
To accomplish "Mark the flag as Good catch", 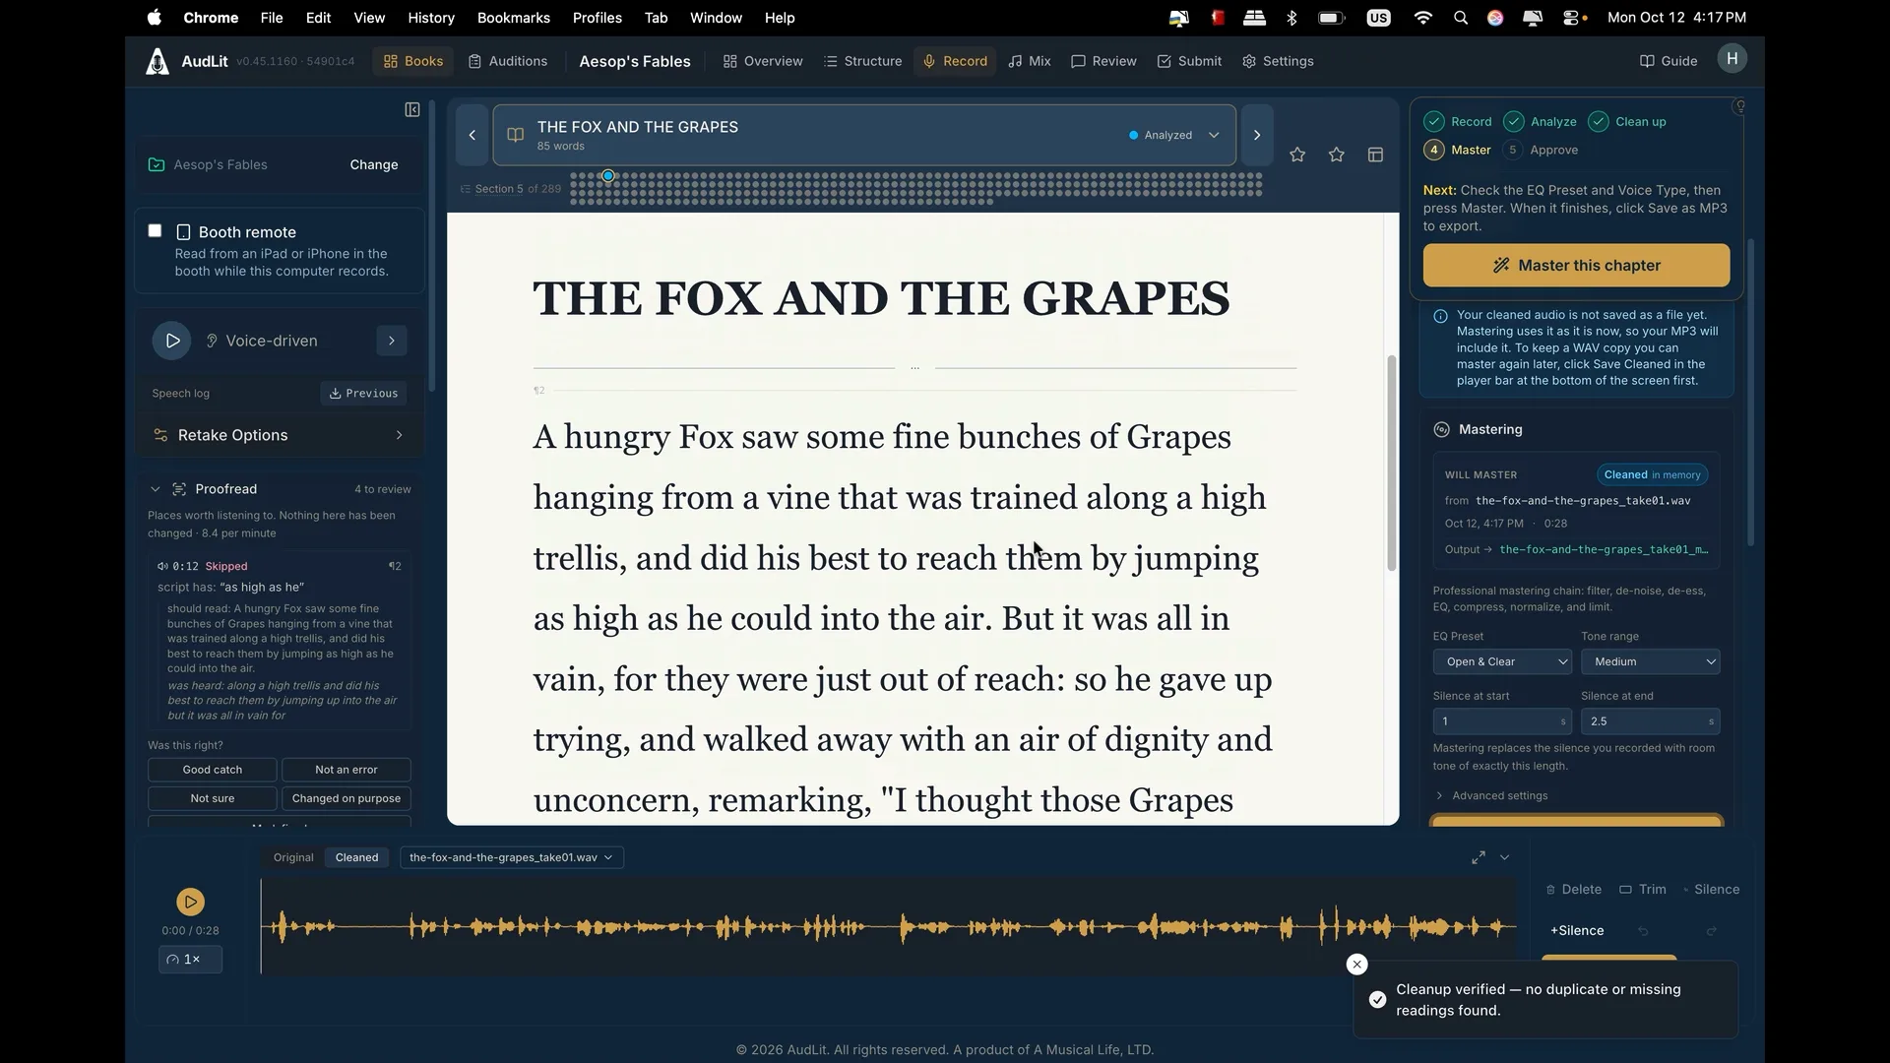I will [x=213, y=770].
